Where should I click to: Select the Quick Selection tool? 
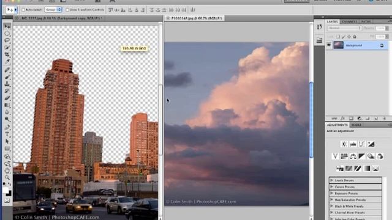7,48
